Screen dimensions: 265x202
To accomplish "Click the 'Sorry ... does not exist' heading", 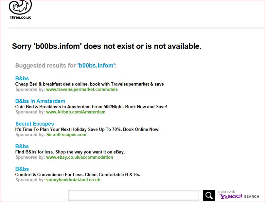I will click(107, 46).
